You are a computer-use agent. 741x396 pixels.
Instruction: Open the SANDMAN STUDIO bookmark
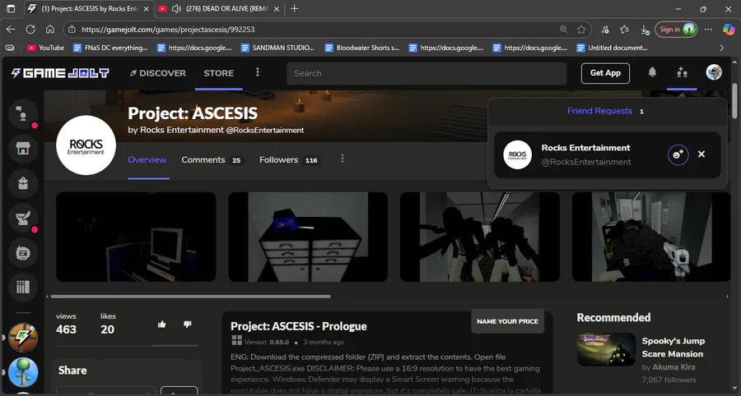point(278,48)
